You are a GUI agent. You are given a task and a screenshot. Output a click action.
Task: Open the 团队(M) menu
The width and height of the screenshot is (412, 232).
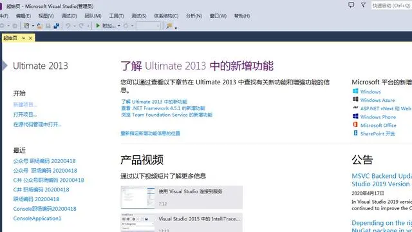(x=93, y=16)
